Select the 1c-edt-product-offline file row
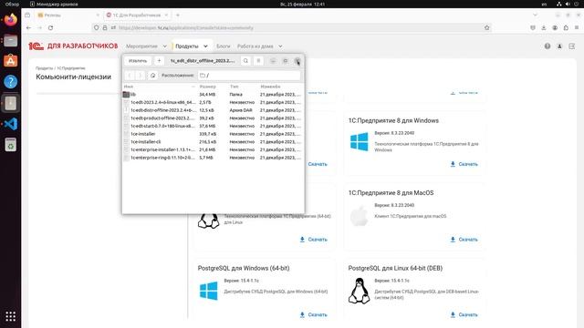Image resolution: width=584 pixels, height=328 pixels. (213, 118)
